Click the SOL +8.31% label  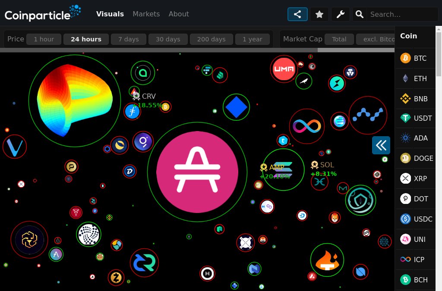coord(324,169)
